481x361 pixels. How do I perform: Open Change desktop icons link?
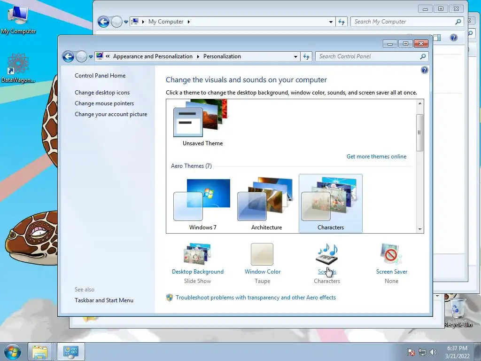[102, 93]
